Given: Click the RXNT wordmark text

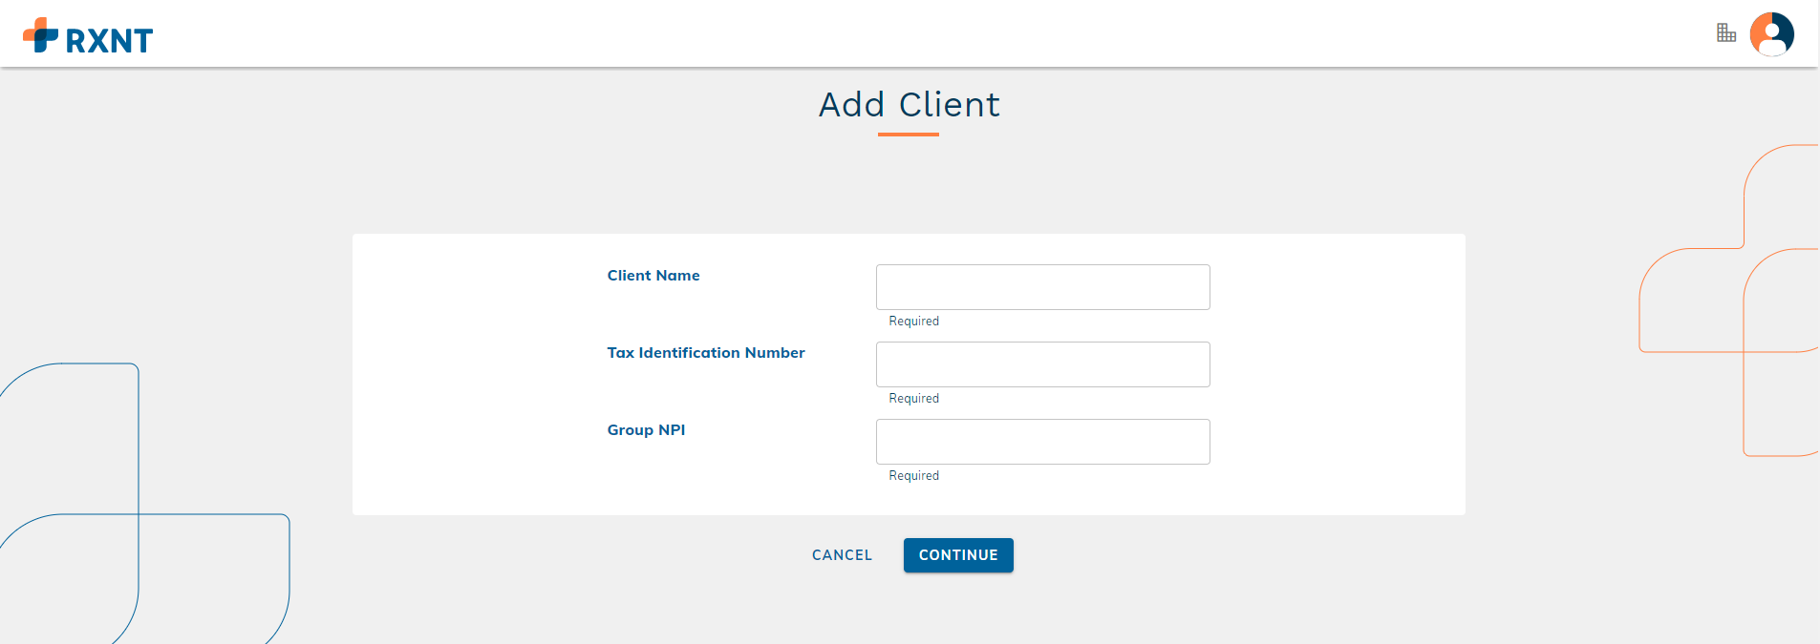Looking at the screenshot, I should (x=109, y=41).
